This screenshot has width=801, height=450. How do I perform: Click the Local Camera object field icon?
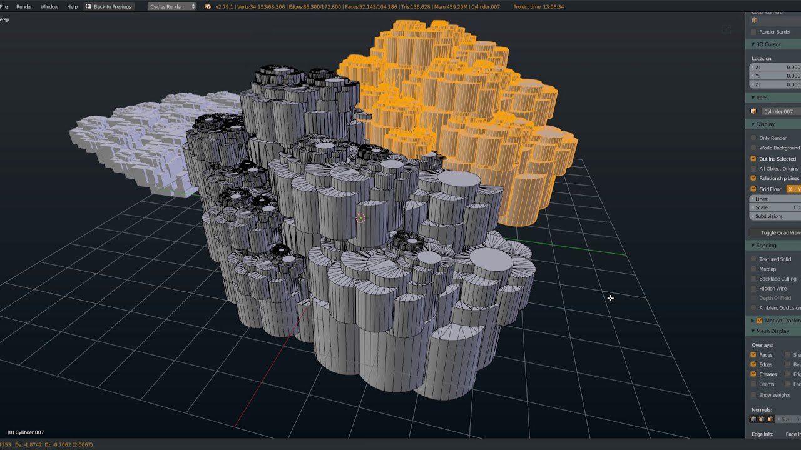click(754, 21)
